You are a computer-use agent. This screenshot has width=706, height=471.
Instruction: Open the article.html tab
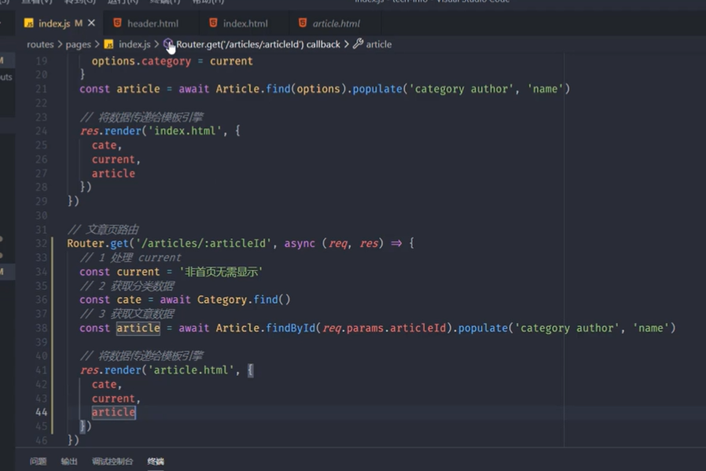[336, 24]
